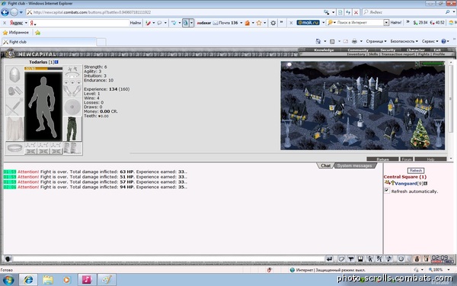Open the boots equipment slot

click(72, 148)
